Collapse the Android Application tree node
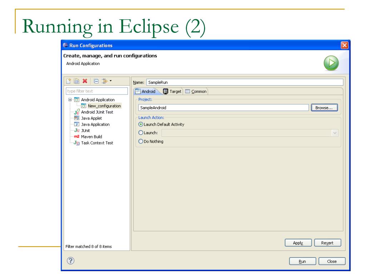 pyautogui.click(x=70, y=100)
